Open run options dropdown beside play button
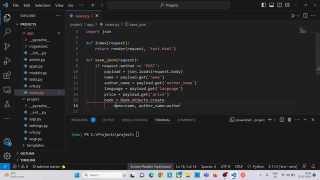 pos(298,15)
